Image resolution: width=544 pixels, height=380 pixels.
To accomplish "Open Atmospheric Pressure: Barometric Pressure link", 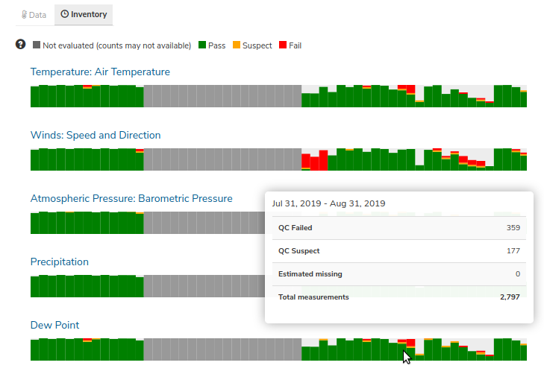I will click(x=131, y=198).
